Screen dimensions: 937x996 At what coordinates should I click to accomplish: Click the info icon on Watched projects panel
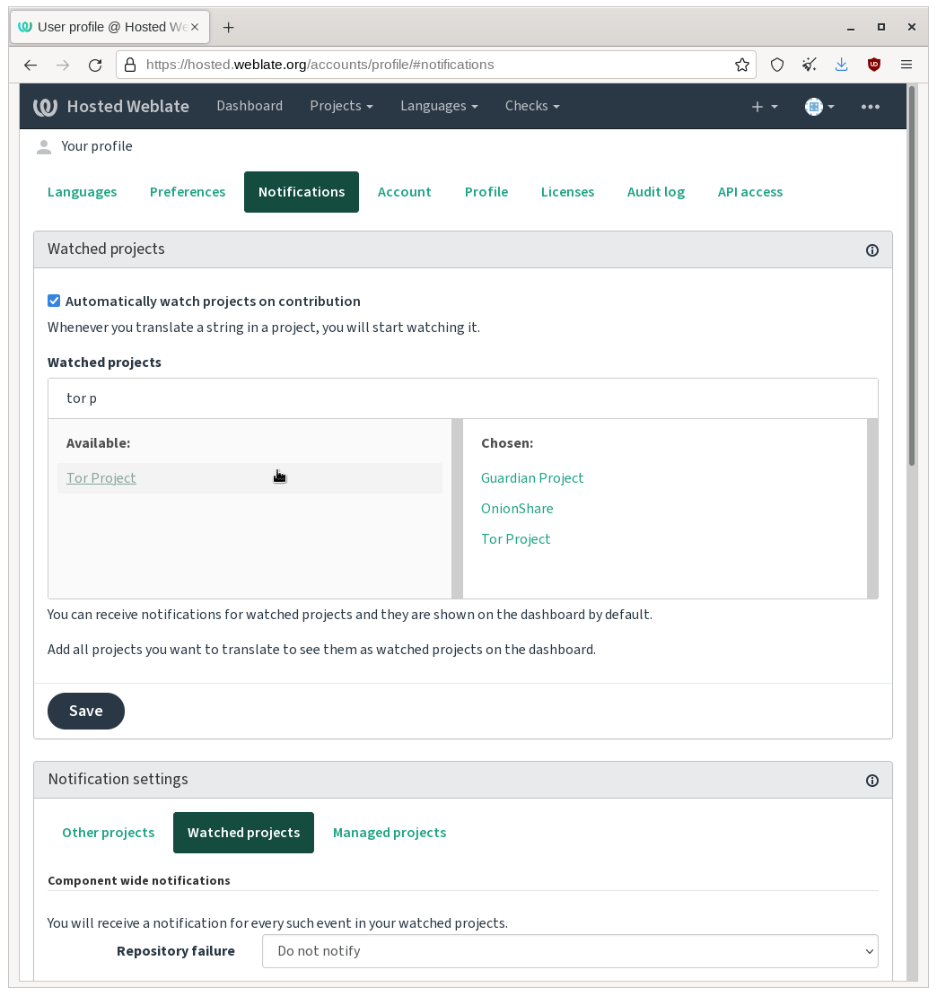(x=871, y=250)
